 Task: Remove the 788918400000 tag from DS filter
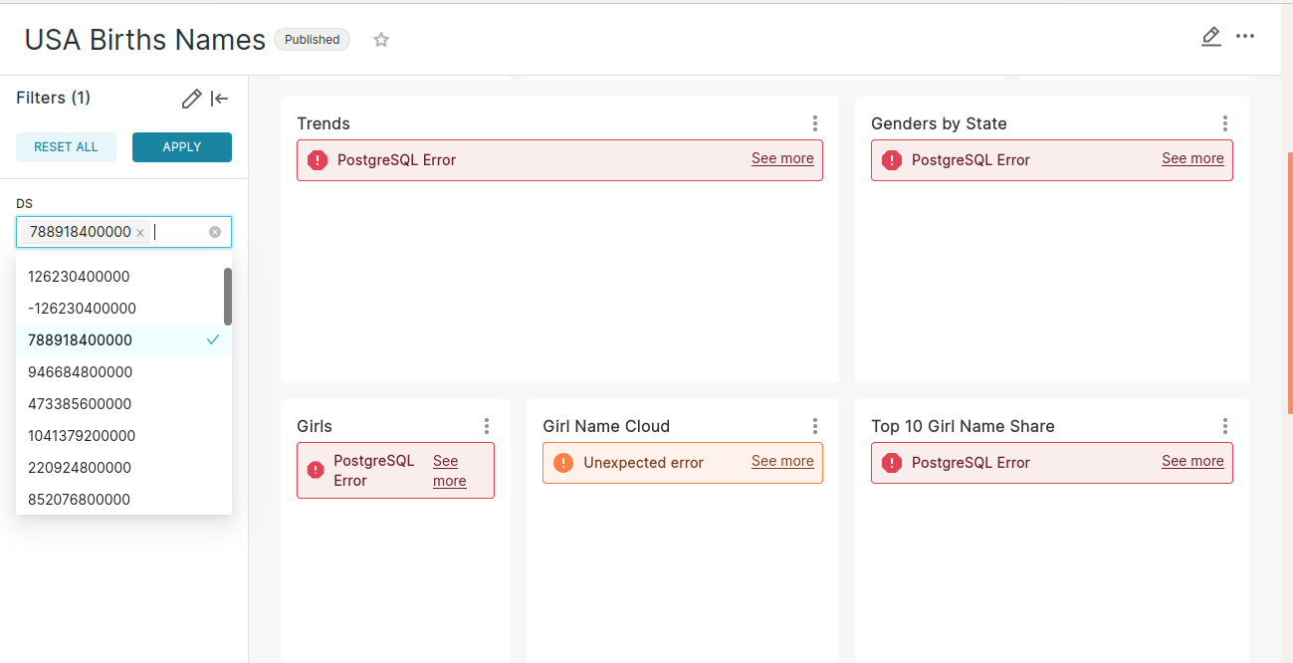[140, 233]
